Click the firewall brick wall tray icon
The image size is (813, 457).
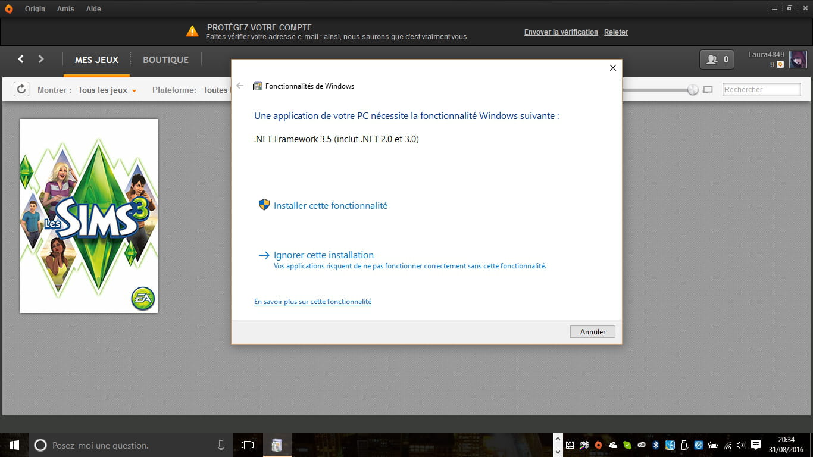pos(570,445)
